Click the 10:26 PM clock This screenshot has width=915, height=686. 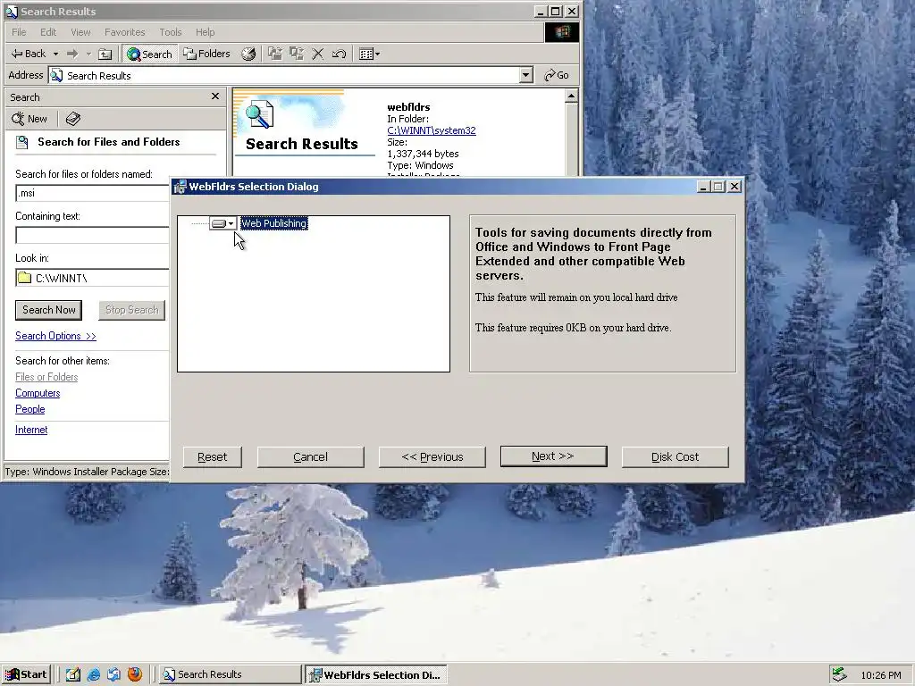(x=880, y=675)
